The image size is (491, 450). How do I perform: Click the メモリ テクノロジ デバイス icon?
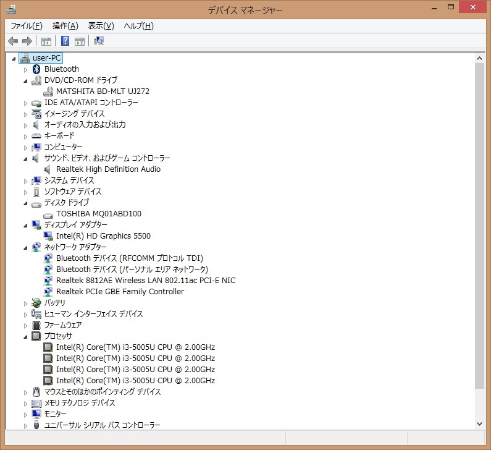tap(36, 404)
